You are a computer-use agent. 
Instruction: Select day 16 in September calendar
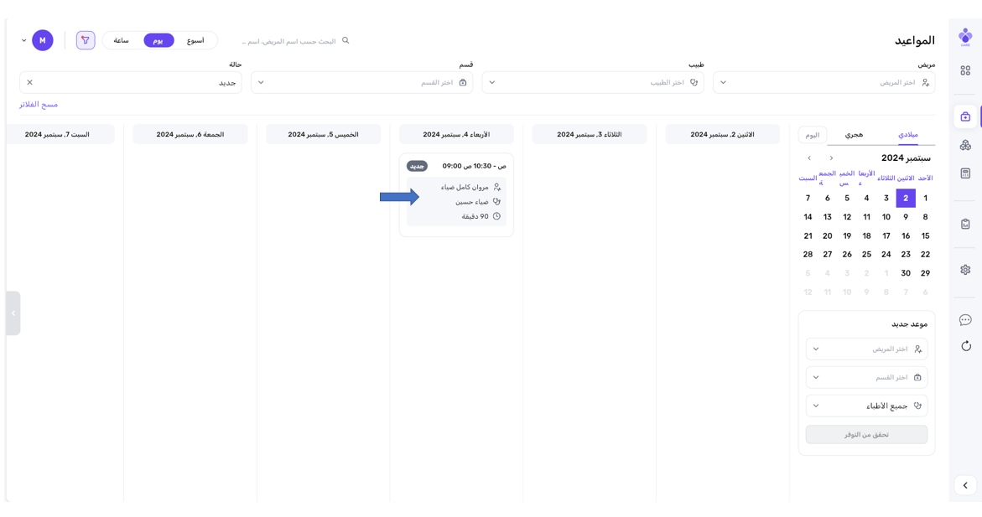906,235
